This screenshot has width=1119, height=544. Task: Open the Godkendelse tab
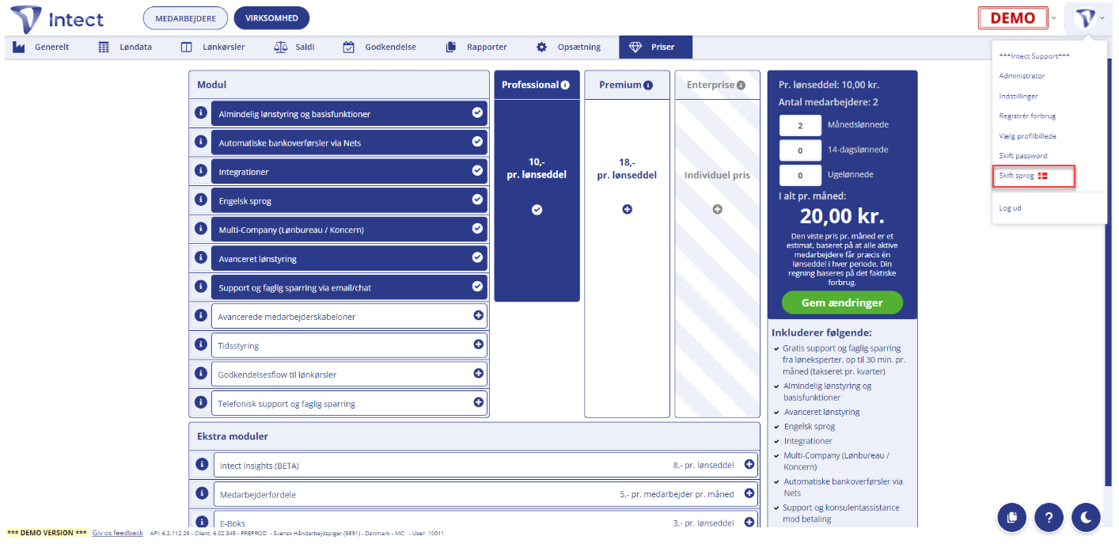click(380, 47)
